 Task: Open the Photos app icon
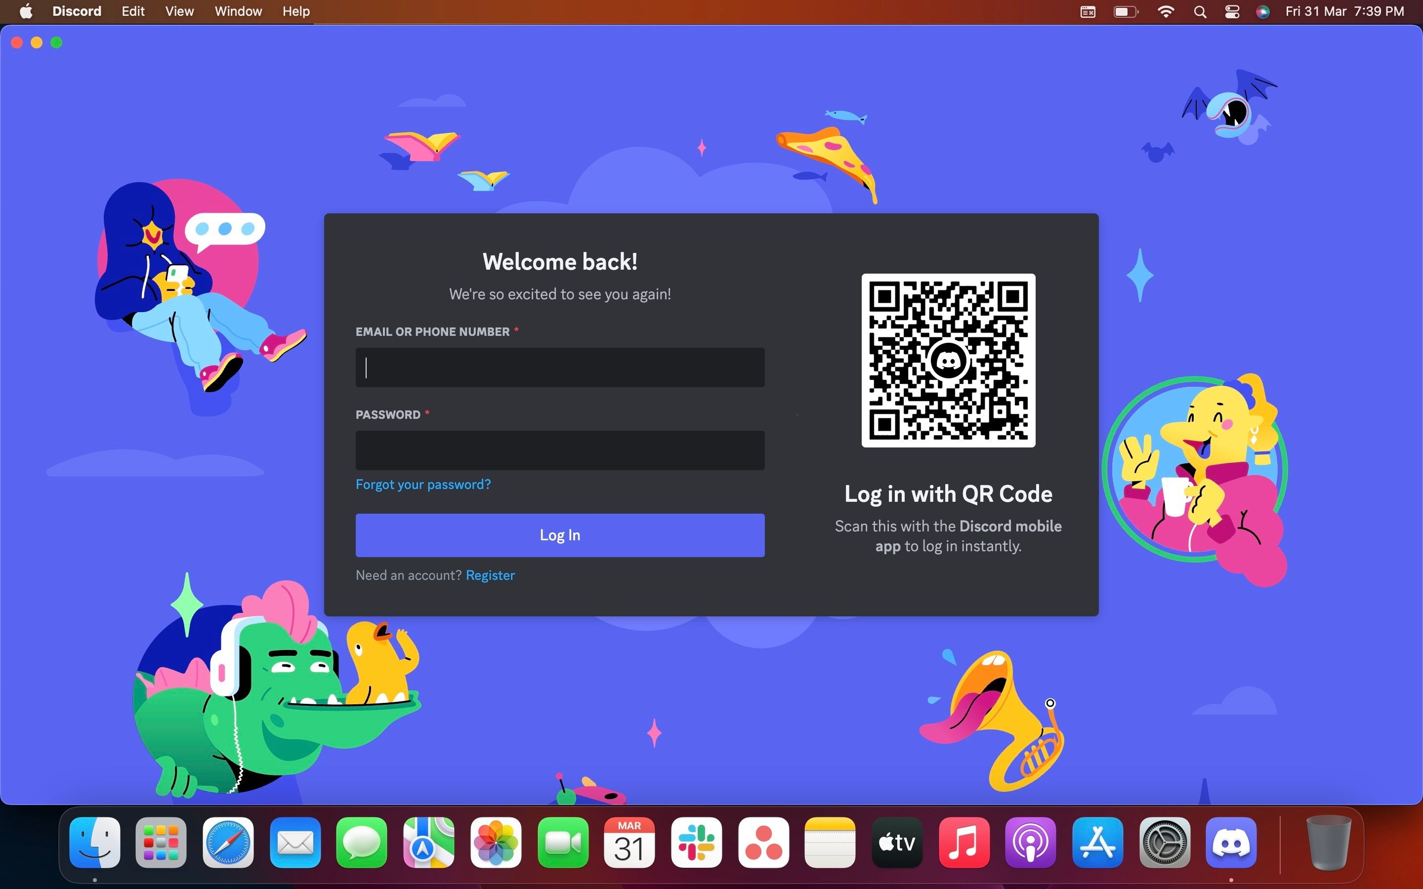[496, 842]
